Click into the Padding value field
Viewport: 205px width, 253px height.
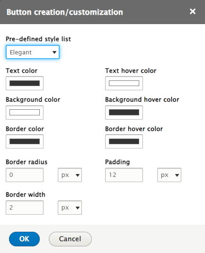(124, 175)
